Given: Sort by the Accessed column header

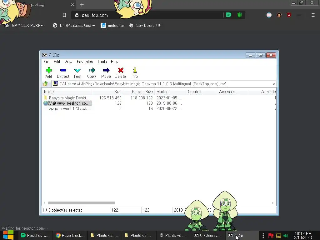Looking at the screenshot, I should click(x=232, y=92).
